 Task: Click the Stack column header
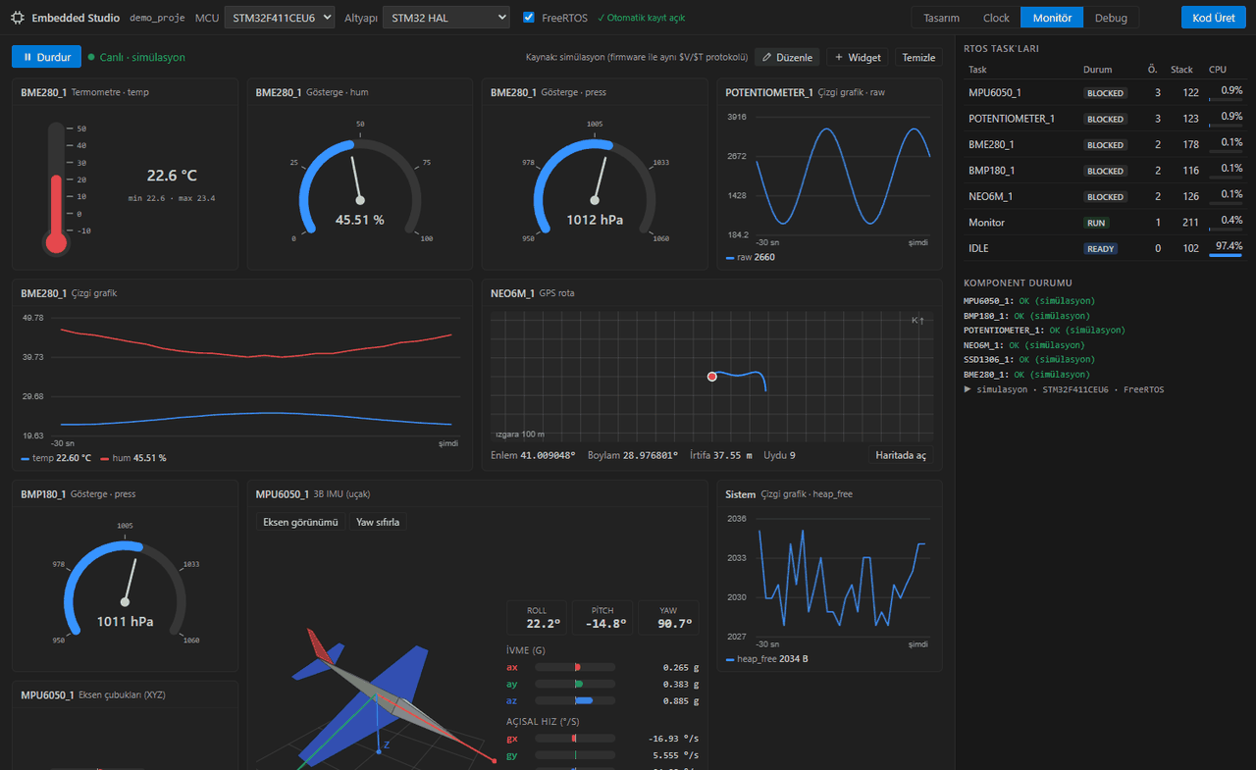[1181, 70]
